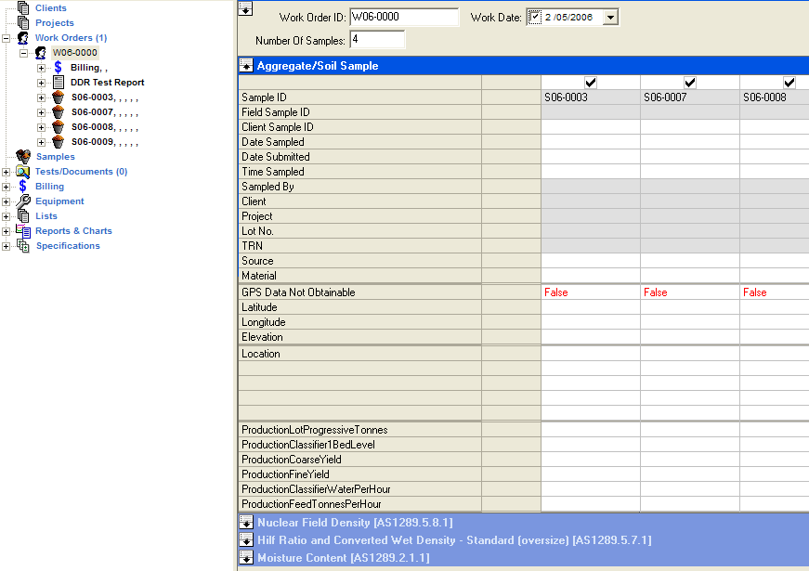
Task: Click the Billing dollar icon under W06-0000
Action: coord(58,68)
